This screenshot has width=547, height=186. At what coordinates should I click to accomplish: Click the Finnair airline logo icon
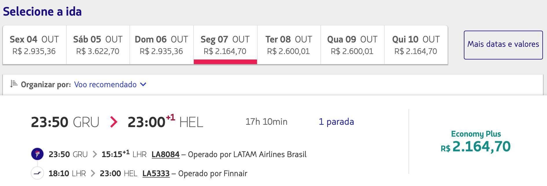point(37,173)
